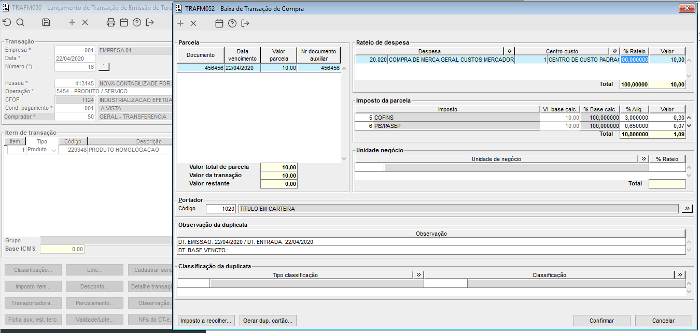Image resolution: width=700 pixels, height=333 pixels.
Task: Click the delete (X) icon in TRAFM050 toolbar
Action: 85,22
